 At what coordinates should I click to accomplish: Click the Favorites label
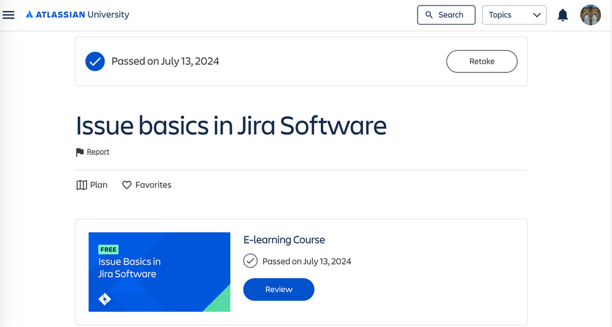tap(153, 185)
